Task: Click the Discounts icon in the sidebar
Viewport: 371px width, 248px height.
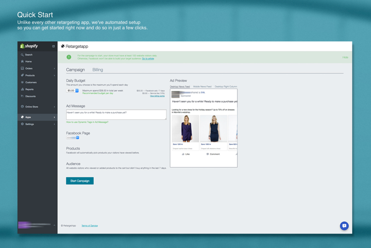Action: [x=22, y=96]
